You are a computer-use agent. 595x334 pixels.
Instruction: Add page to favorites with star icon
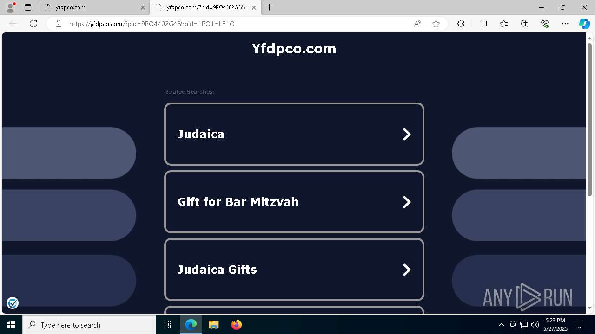436,24
